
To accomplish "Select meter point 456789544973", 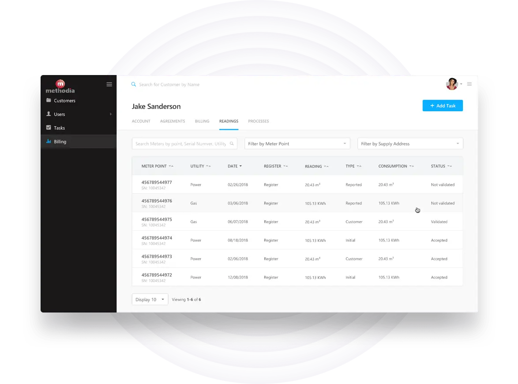I will coord(157,256).
